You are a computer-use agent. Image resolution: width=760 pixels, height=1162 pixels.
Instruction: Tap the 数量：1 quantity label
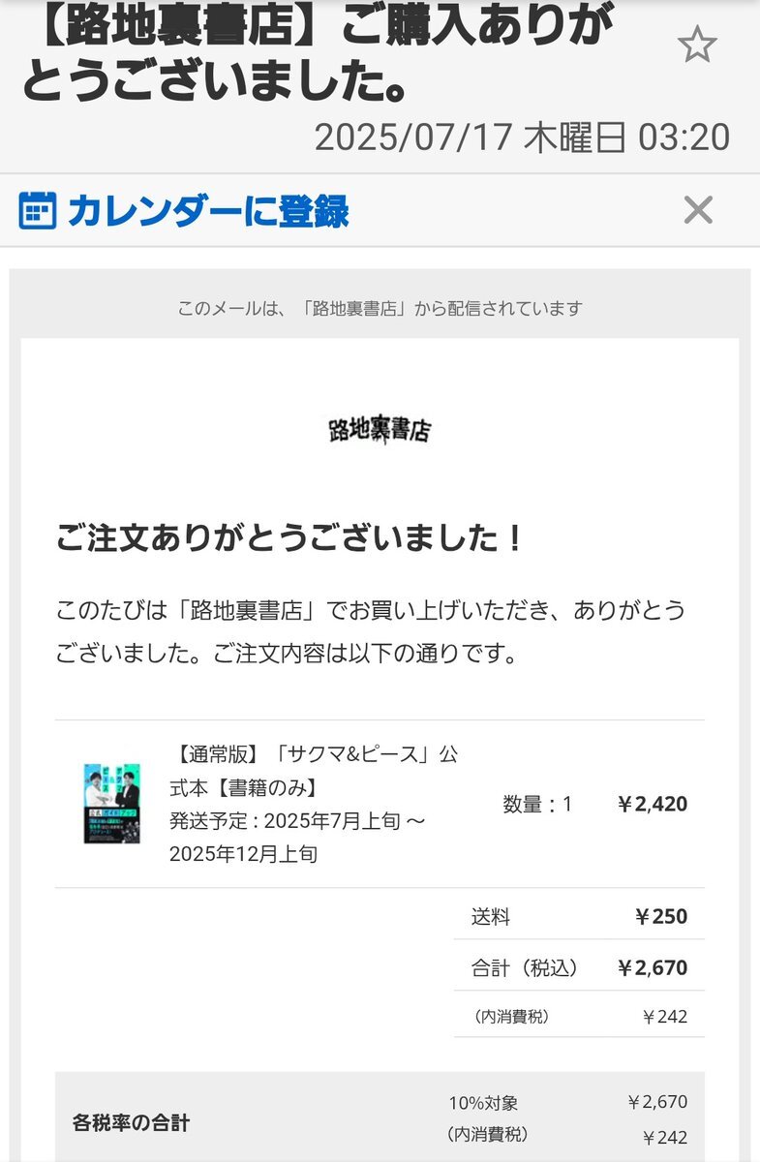coord(538,804)
